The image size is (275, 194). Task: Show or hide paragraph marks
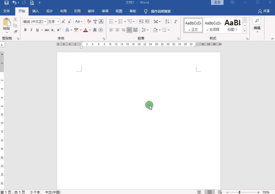(176, 21)
